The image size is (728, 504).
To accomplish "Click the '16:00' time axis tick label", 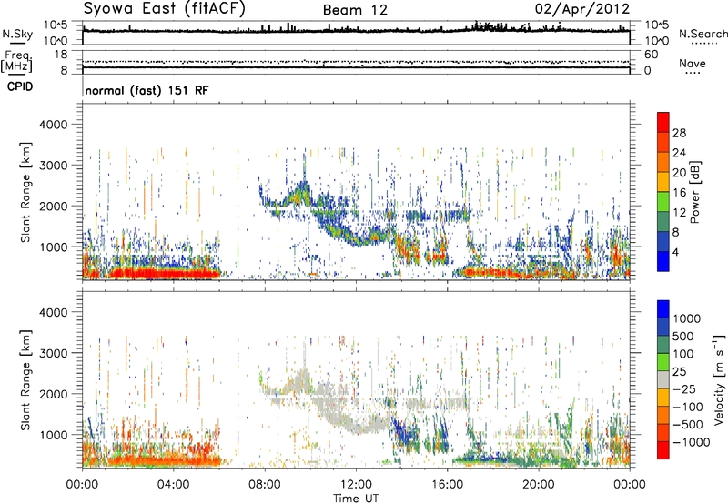I will pos(447,485).
